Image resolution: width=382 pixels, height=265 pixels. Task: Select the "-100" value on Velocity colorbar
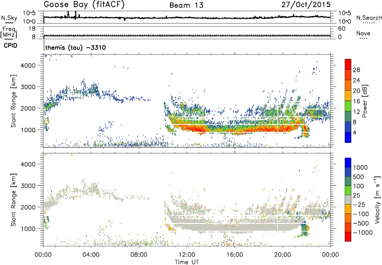pyautogui.click(x=361, y=214)
